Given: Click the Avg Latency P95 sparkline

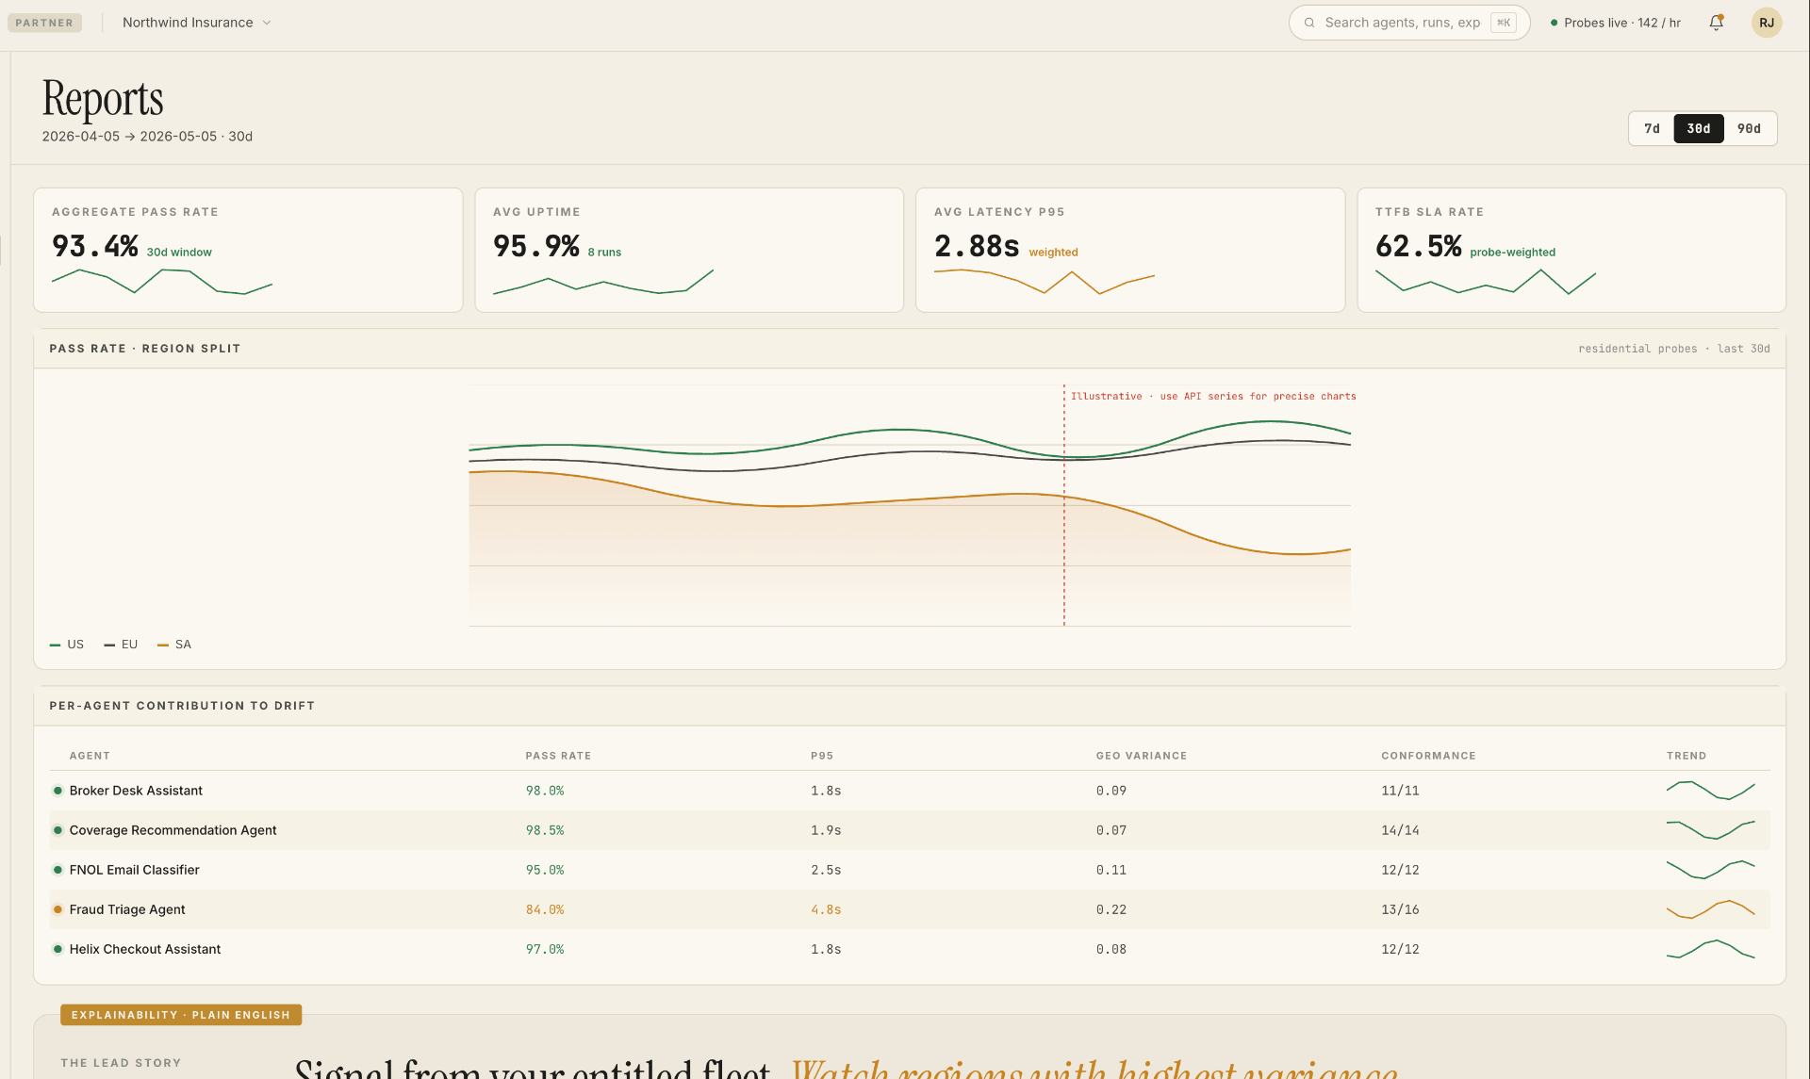Looking at the screenshot, I should coord(1045,282).
